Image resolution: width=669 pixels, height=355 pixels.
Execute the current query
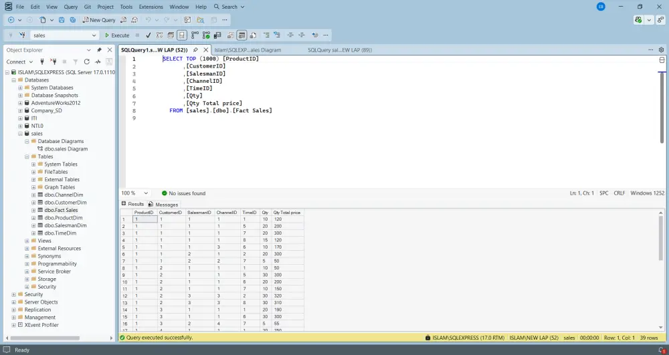point(117,35)
